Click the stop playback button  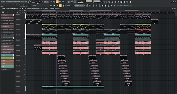pos(39,2)
